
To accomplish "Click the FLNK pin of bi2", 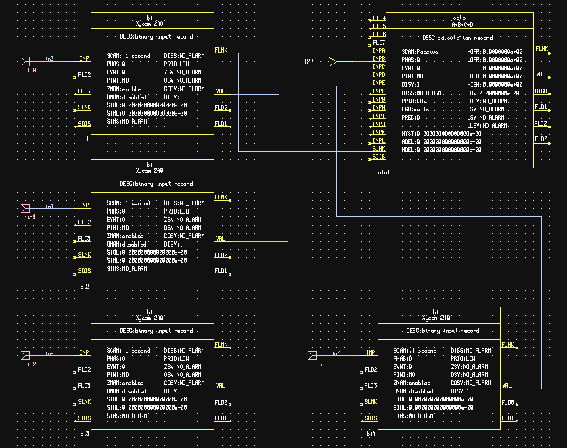I will click(x=221, y=197).
